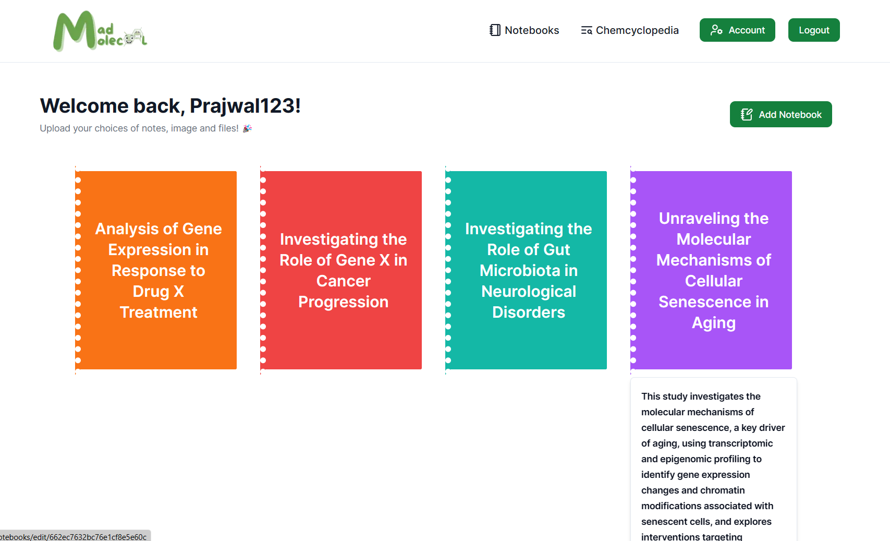Open the Gut Microbiota notebook
The width and height of the screenshot is (890, 541).
coord(526,270)
